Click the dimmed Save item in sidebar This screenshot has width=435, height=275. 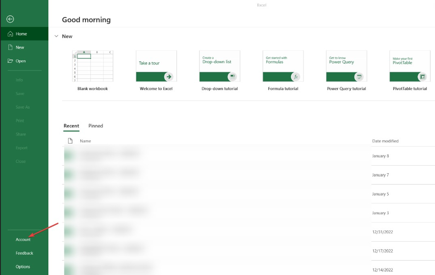[x=20, y=94]
